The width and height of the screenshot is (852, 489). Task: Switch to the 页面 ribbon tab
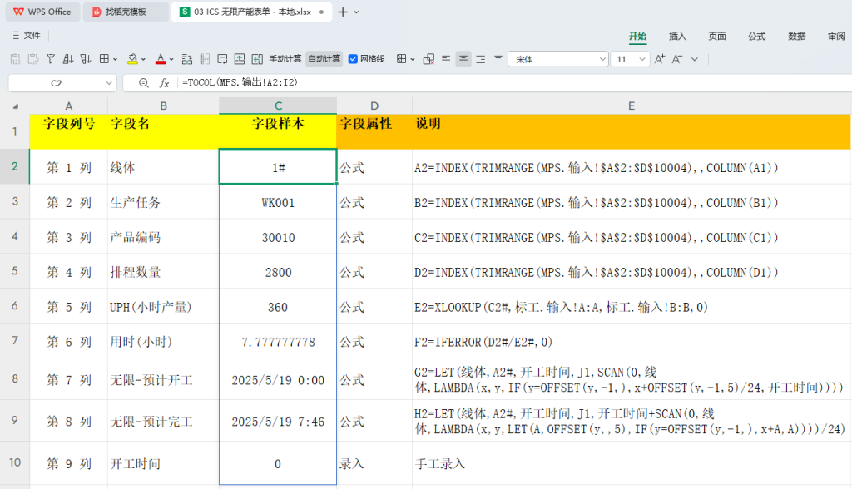[716, 37]
